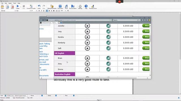
Task: Open the font name dropdown
Action: point(30,11)
